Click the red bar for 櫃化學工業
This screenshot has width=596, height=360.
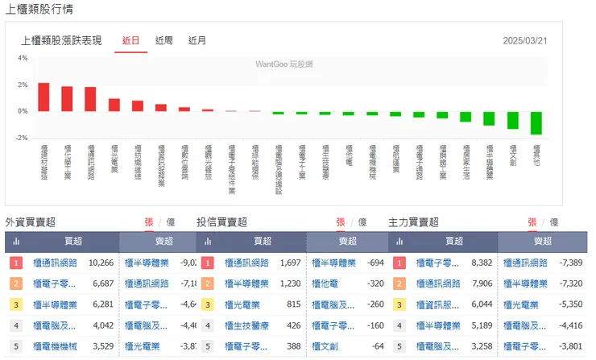pyautogui.click(x=67, y=99)
